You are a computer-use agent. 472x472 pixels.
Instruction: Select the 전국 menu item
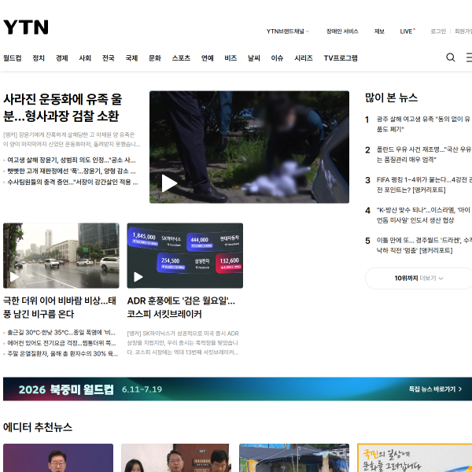(108, 58)
